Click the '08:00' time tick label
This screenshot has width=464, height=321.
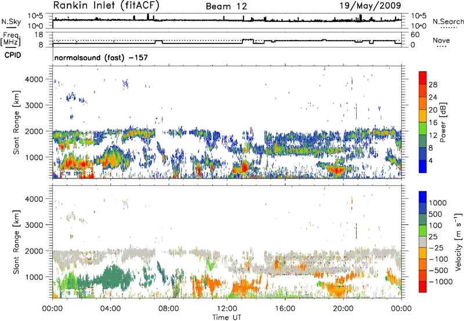[169, 309]
